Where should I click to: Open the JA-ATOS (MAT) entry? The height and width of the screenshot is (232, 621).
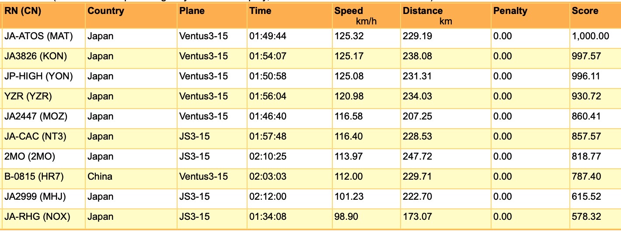tap(38, 36)
